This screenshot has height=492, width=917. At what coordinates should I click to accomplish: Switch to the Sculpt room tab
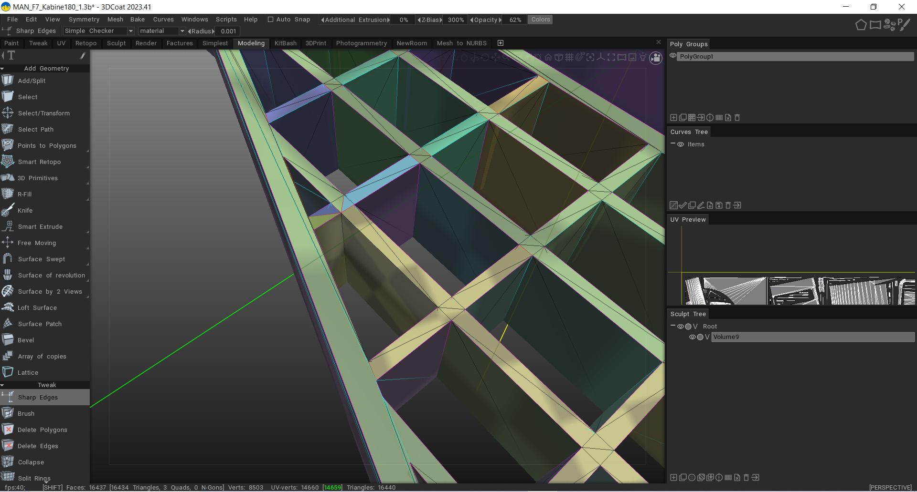click(x=116, y=43)
